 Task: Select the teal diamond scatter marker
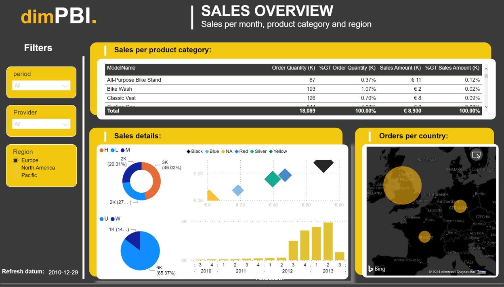point(273,179)
